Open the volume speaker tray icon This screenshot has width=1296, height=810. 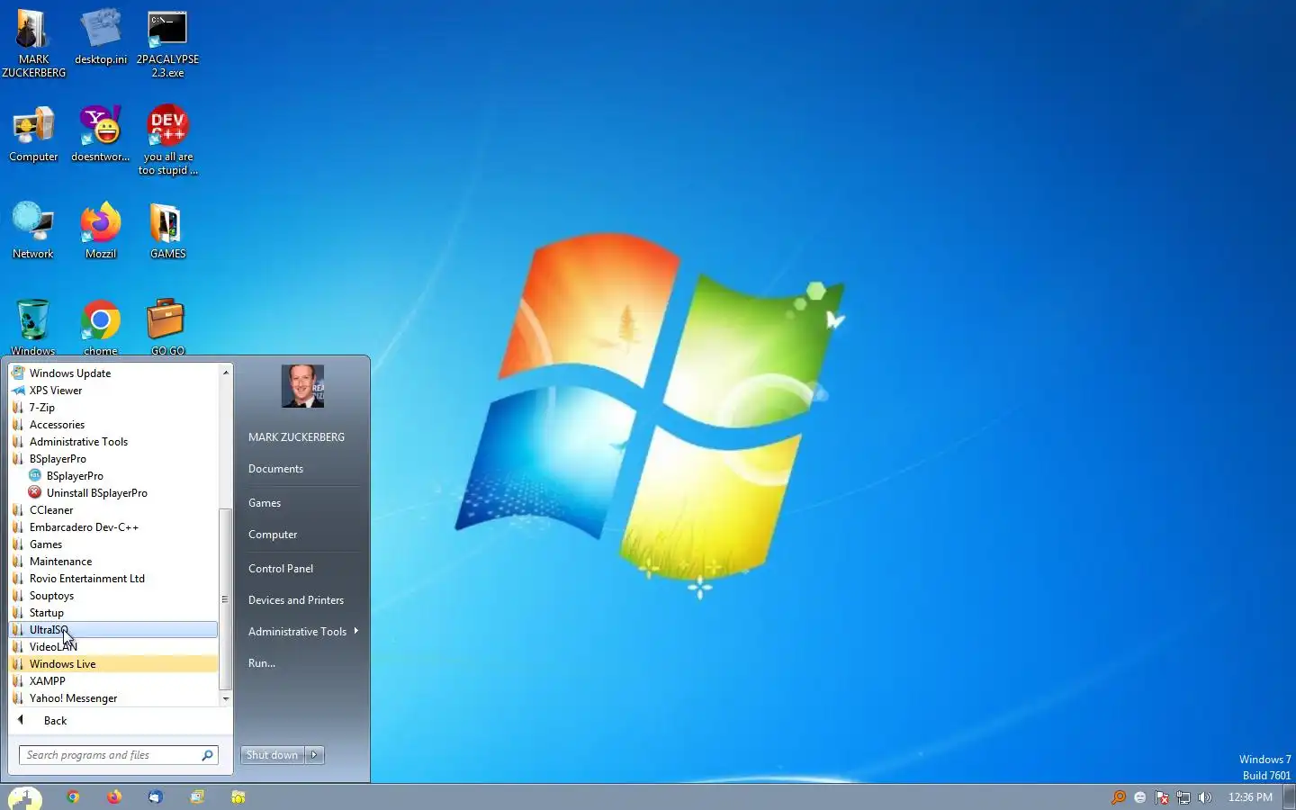click(x=1205, y=797)
